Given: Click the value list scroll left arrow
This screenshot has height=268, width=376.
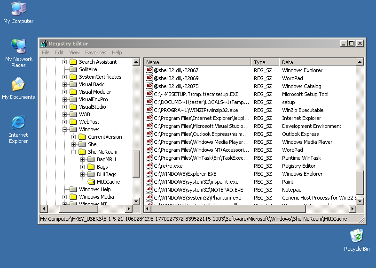Looking at the screenshot, I should click(x=148, y=208).
